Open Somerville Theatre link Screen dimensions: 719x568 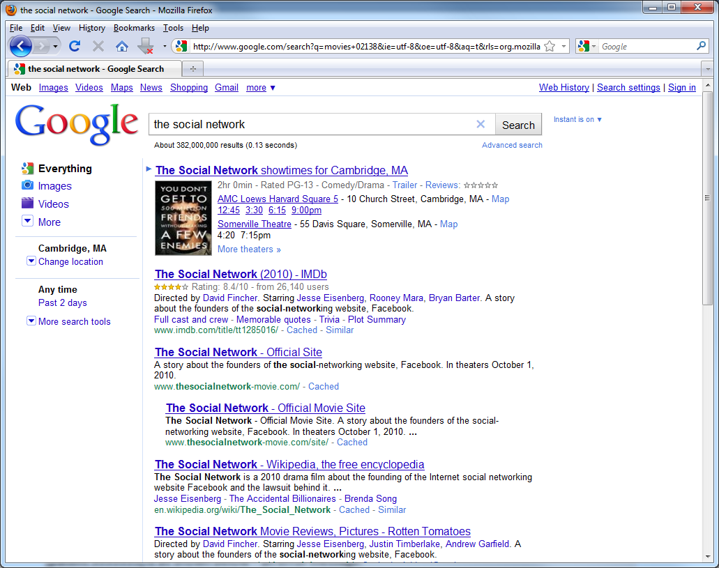pos(255,224)
